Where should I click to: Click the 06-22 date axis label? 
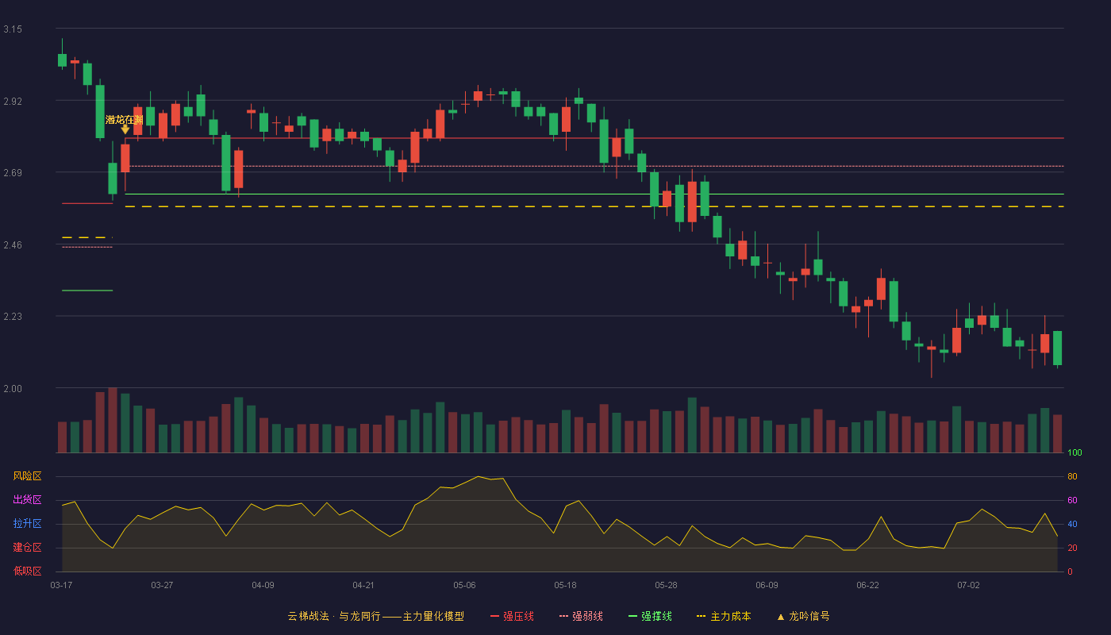pos(867,585)
